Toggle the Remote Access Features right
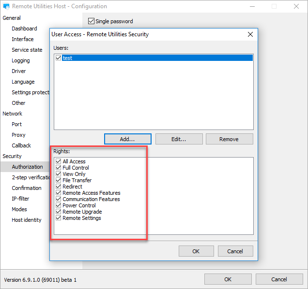The height and width of the screenshot is (289, 308). [x=58, y=193]
